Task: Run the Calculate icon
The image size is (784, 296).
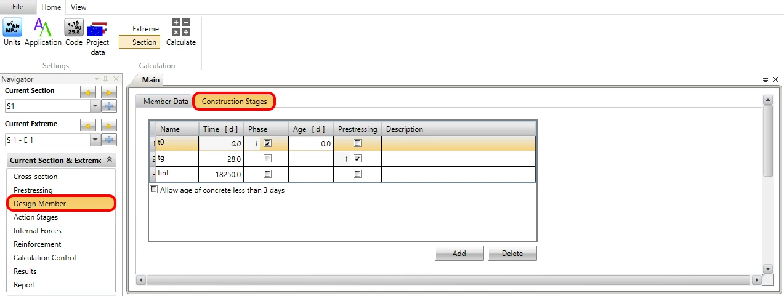Action: (181, 33)
